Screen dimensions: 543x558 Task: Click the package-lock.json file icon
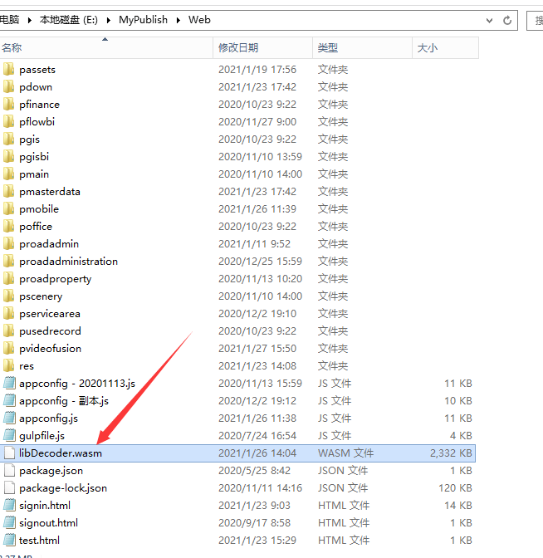point(10,488)
